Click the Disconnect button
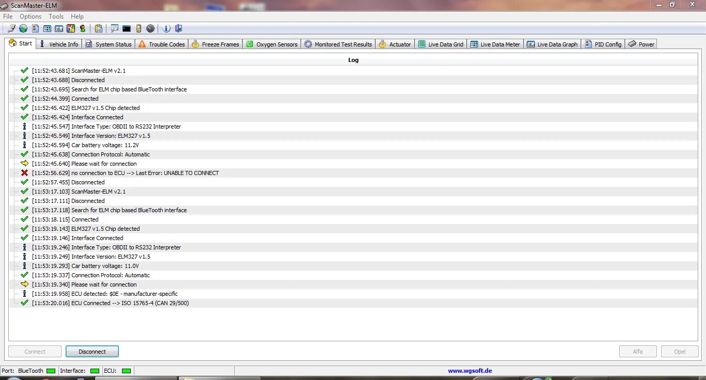The height and width of the screenshot is (380, 706). click(92, 352)
